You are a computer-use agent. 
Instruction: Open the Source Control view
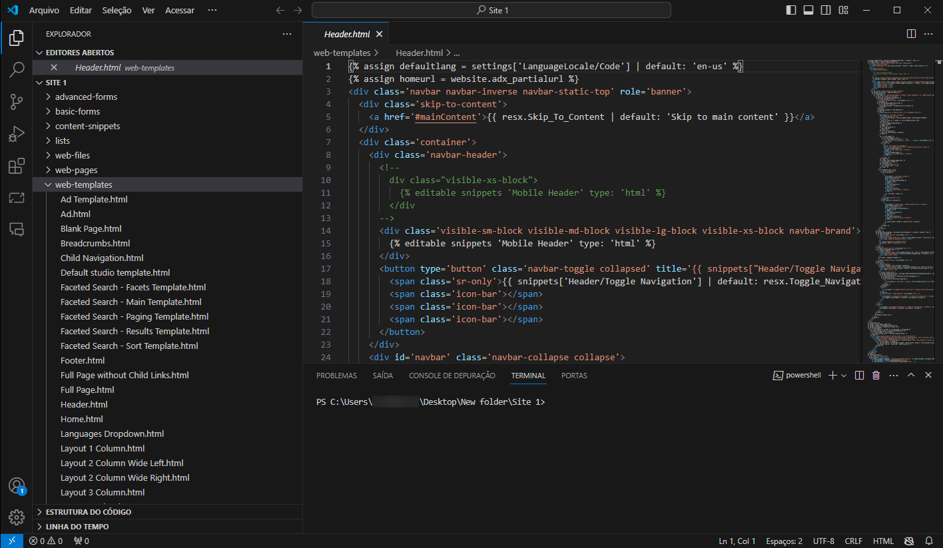(17, 102)
